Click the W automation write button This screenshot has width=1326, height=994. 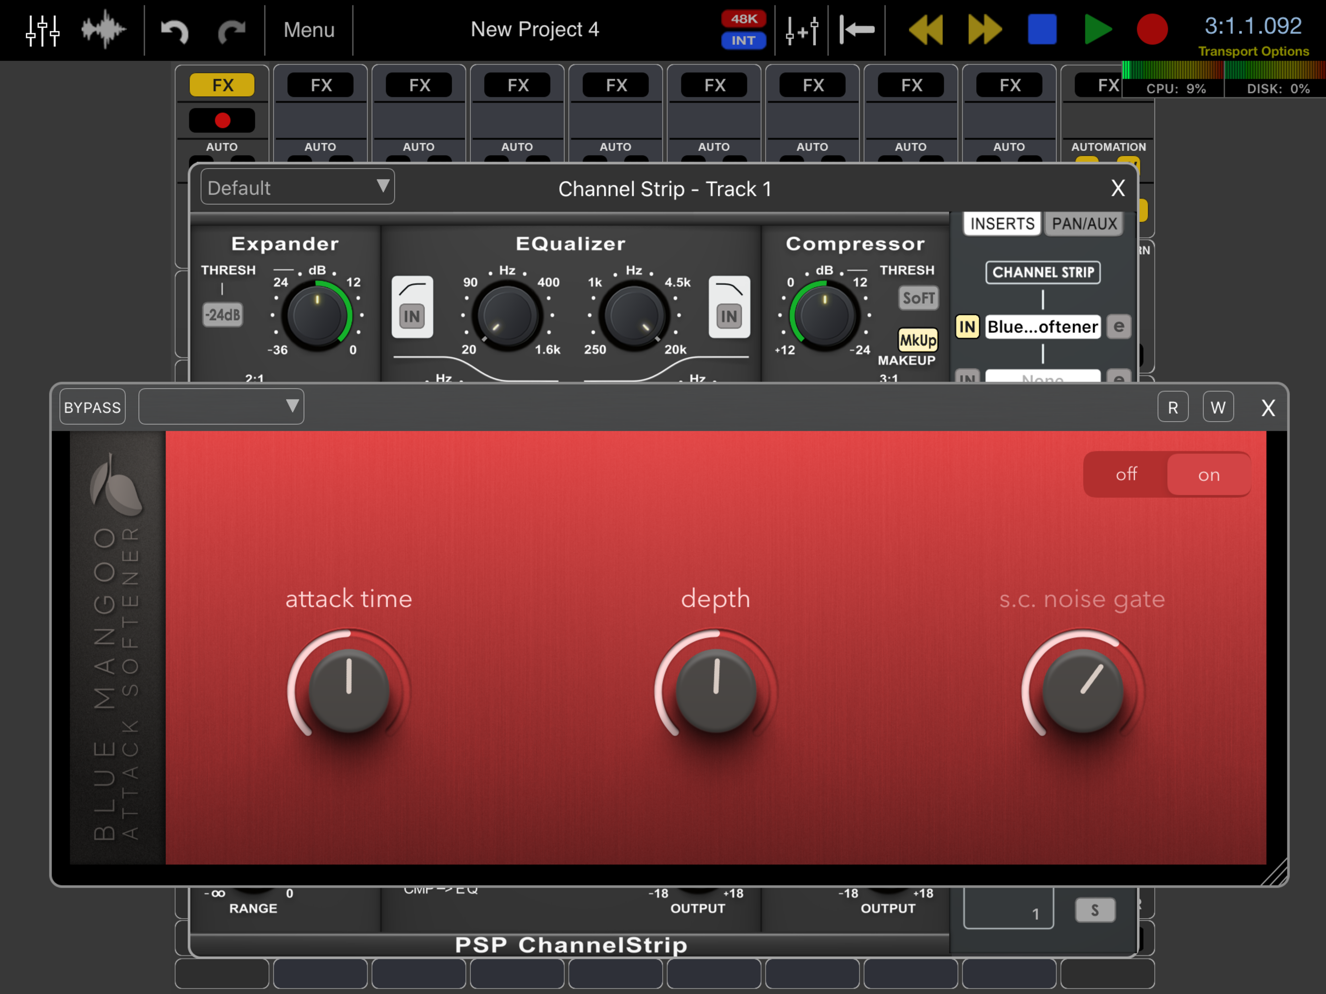(x=1217, y=408)
